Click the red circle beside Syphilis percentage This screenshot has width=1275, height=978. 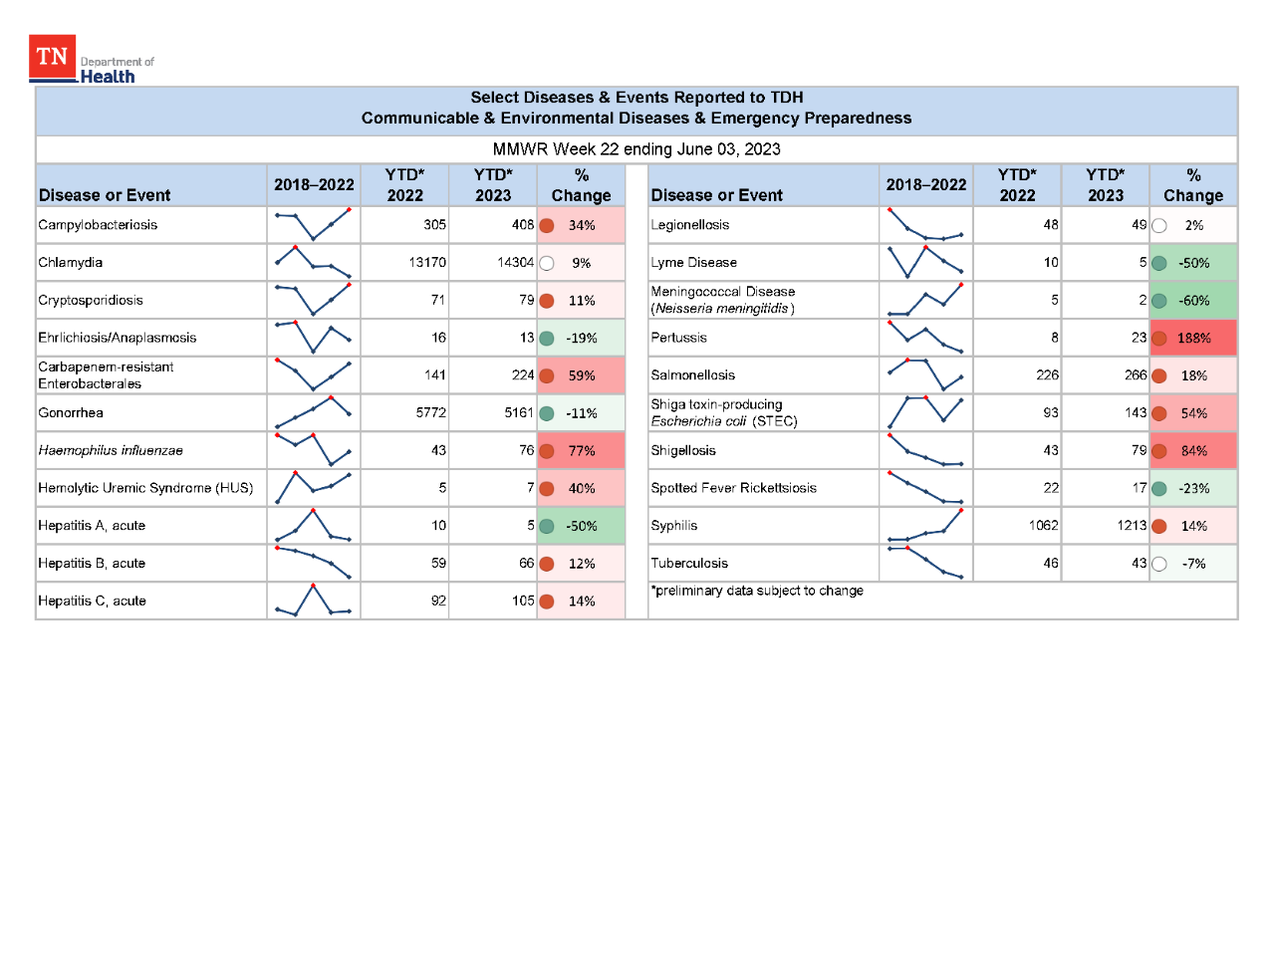coord(1159,525)
